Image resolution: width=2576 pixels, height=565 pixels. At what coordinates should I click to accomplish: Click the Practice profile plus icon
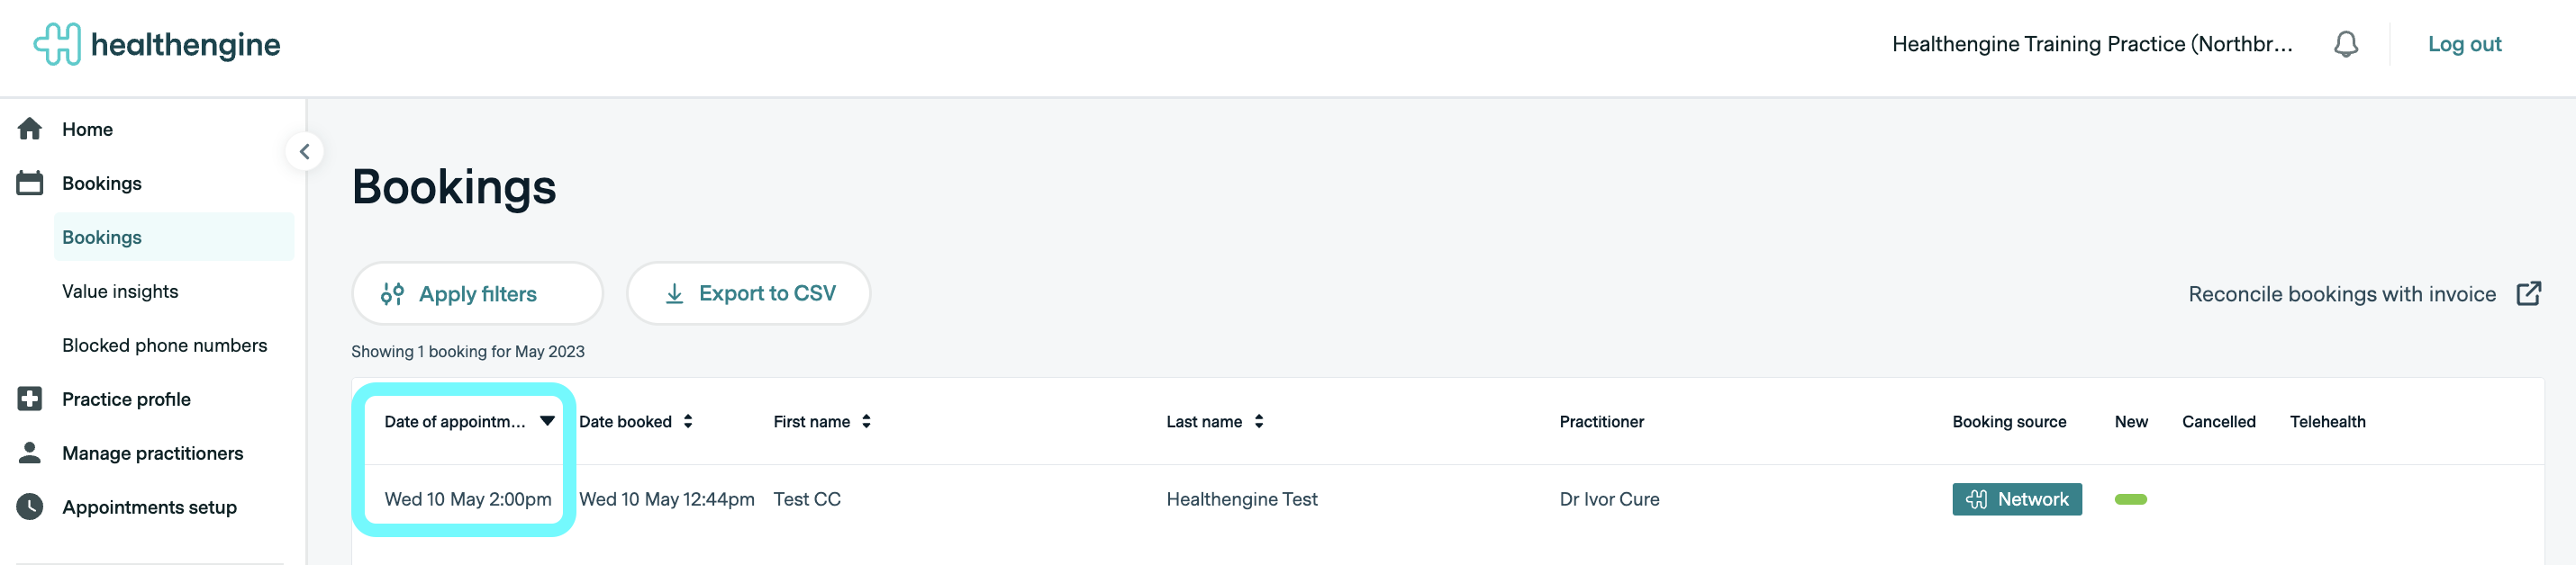point(30,399)
